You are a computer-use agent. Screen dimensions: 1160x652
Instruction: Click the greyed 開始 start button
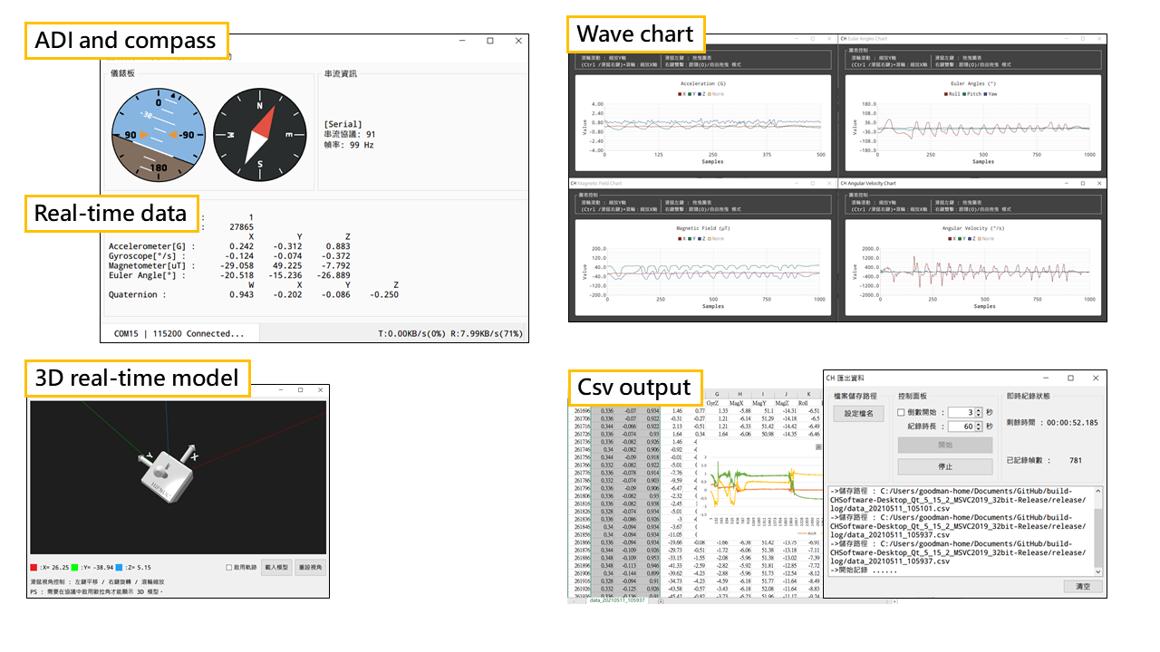945,445
